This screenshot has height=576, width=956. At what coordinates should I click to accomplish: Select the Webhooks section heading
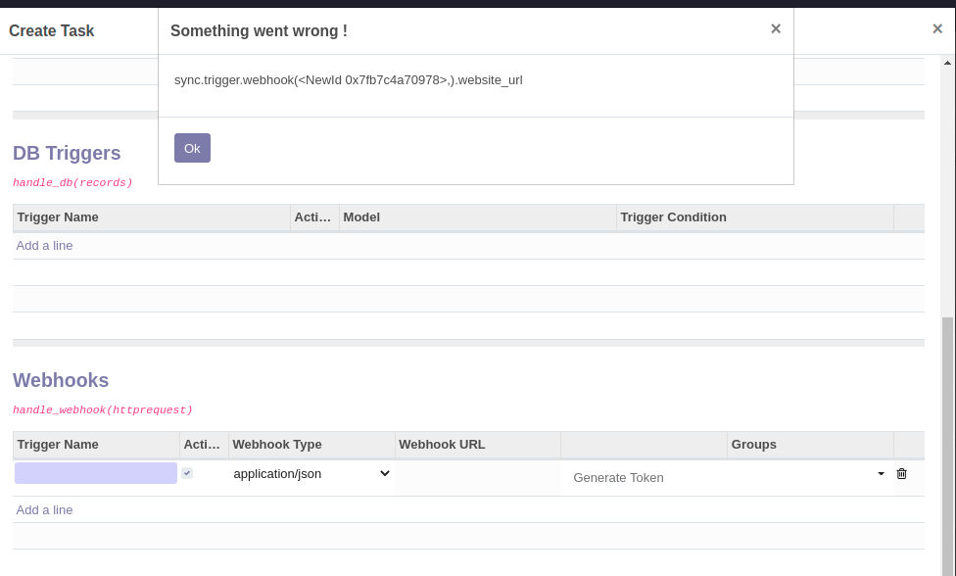(61, 380)
